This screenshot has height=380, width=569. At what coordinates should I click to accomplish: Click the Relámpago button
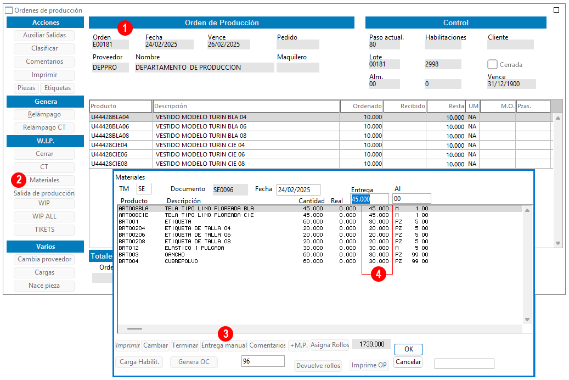pos(44,114)
